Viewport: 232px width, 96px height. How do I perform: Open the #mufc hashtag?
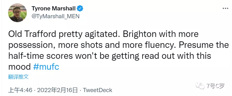click(46, 67)
